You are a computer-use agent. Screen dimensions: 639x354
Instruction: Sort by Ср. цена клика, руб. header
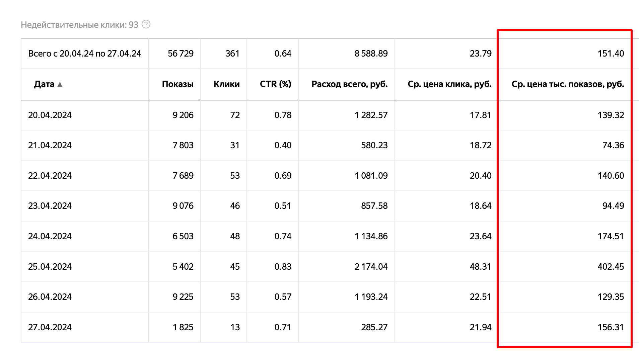click(449, 84)
